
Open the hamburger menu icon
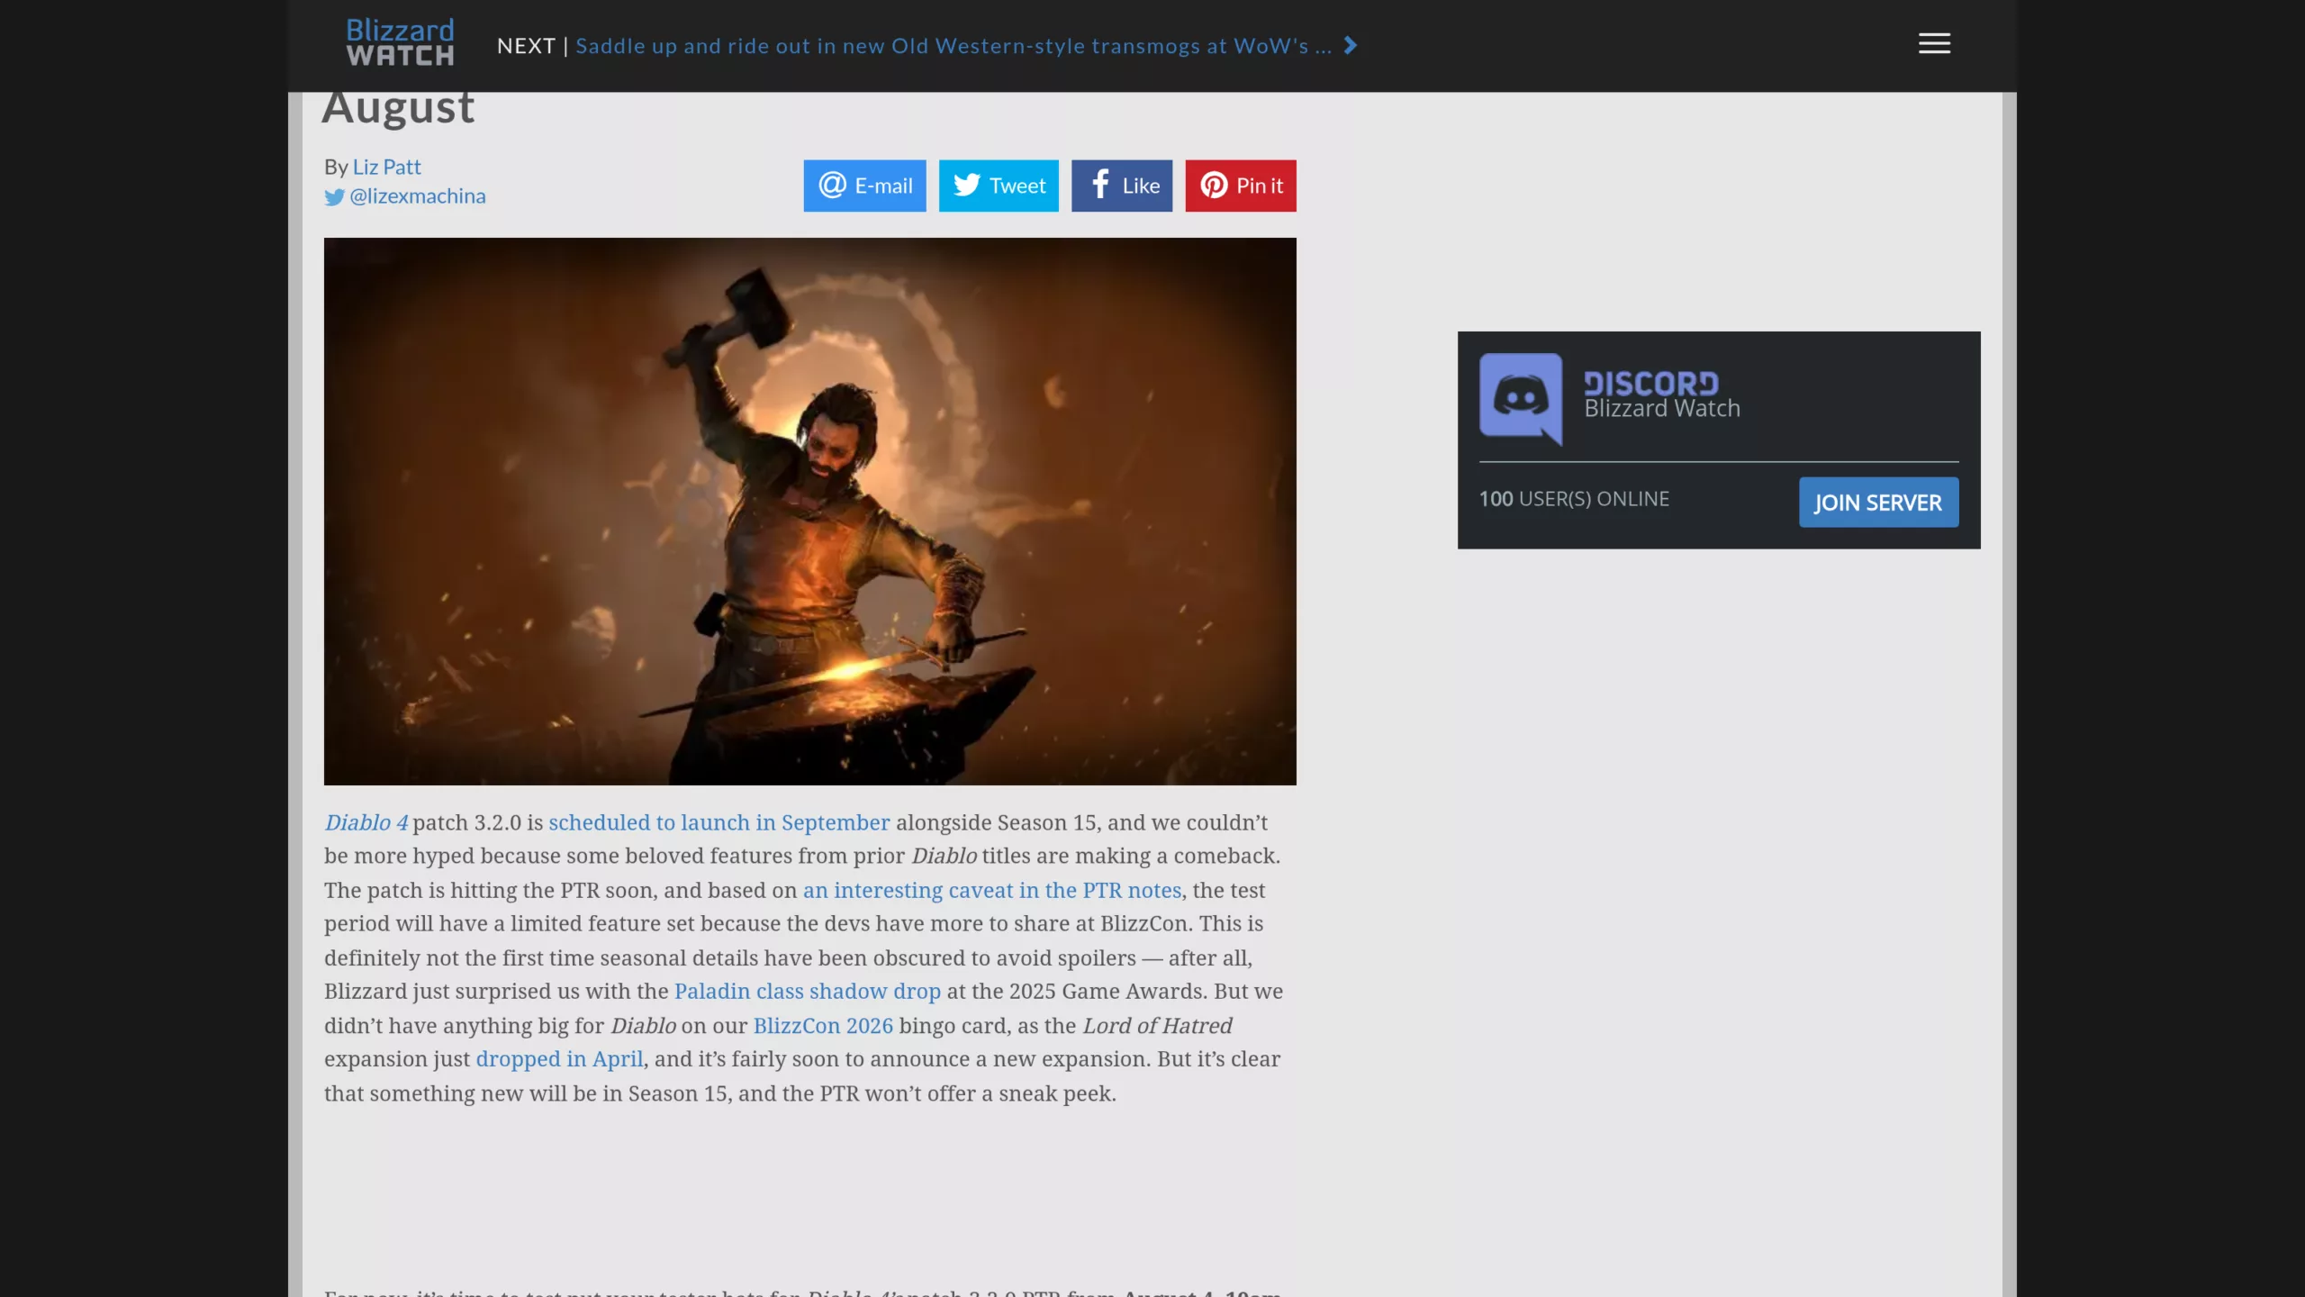pyautogui.click(x=1934, y=43)
